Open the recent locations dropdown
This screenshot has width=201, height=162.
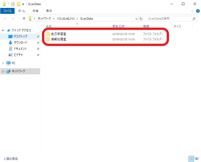(x=19, y=19)
